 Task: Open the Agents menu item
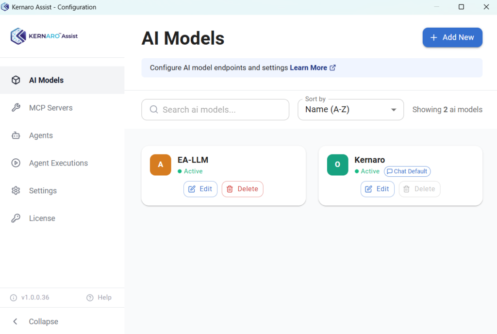tap(41, 135)
